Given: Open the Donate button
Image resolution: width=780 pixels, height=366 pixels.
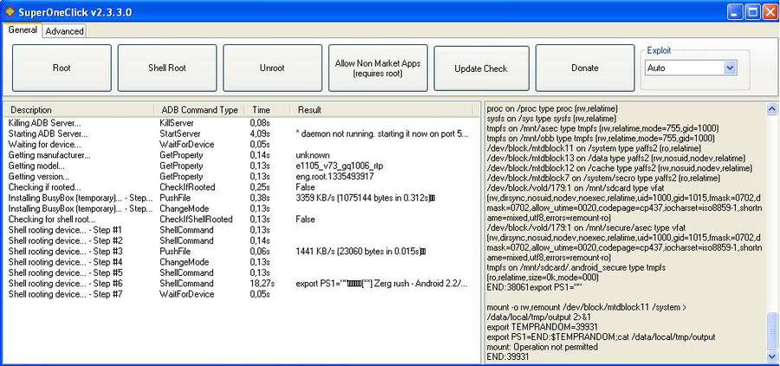Looking at the screenshot, I should (x=585, y=69).
